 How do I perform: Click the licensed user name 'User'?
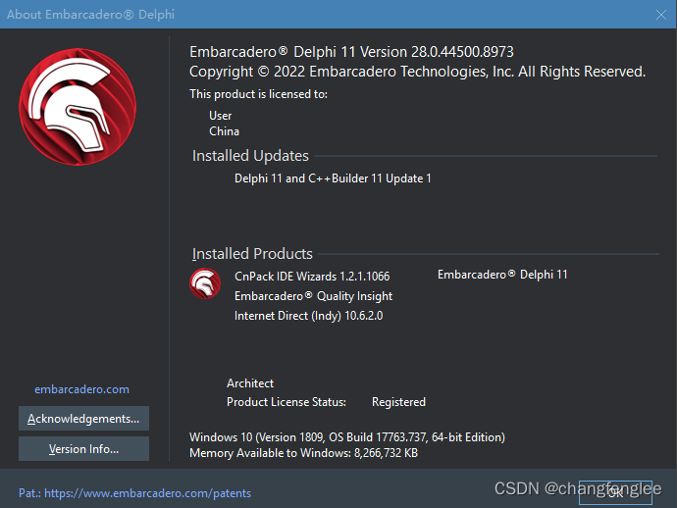tap(220, 116)
